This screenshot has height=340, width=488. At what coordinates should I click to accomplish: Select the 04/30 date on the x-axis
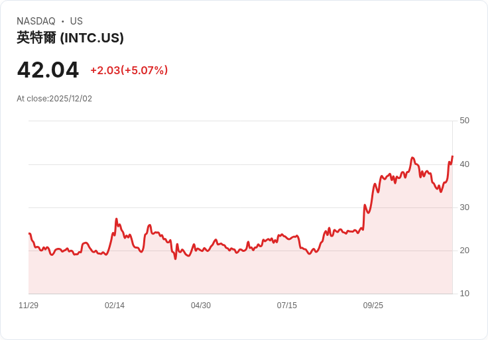(201, 306)
